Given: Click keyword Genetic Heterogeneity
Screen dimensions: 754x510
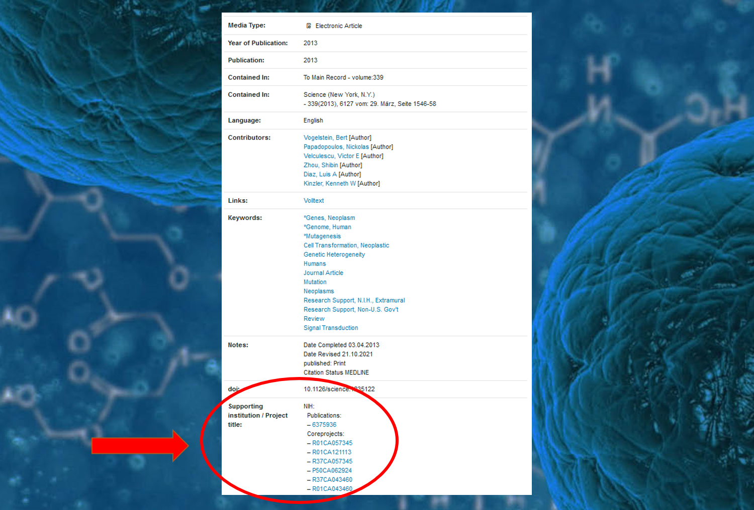Looking at the screenshot, I should (x=334, y=254).
